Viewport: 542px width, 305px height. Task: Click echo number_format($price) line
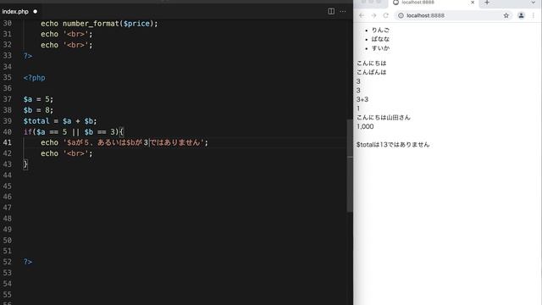99,24
